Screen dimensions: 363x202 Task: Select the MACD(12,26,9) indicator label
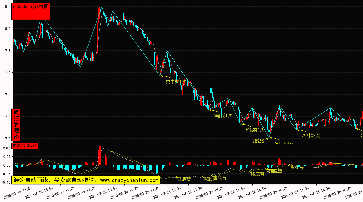coord(25,146)
